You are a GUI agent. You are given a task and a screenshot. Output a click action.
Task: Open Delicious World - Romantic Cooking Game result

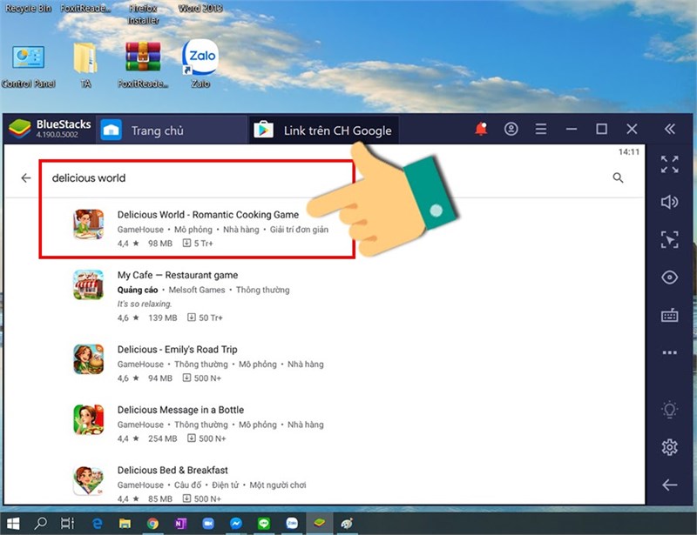[207, 215]
